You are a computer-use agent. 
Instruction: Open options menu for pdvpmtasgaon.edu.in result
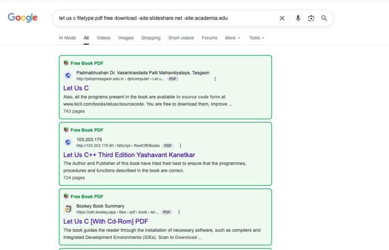click(215, 79)
